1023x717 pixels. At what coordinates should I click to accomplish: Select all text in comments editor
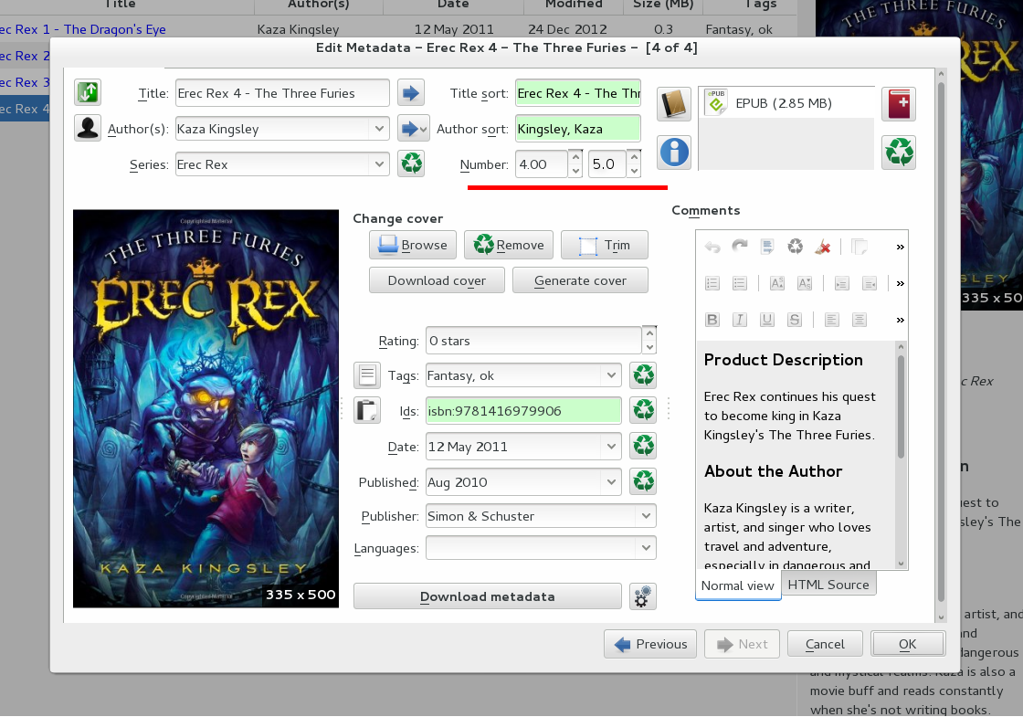[767, 247]
